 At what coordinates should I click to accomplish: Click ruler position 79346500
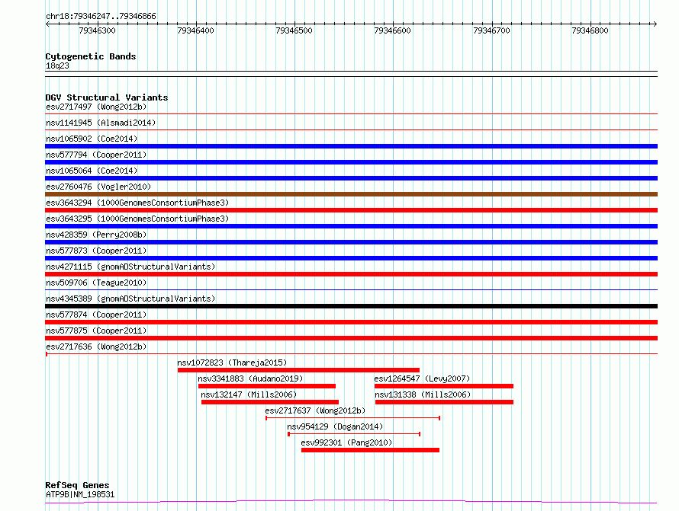pos(294,30)
